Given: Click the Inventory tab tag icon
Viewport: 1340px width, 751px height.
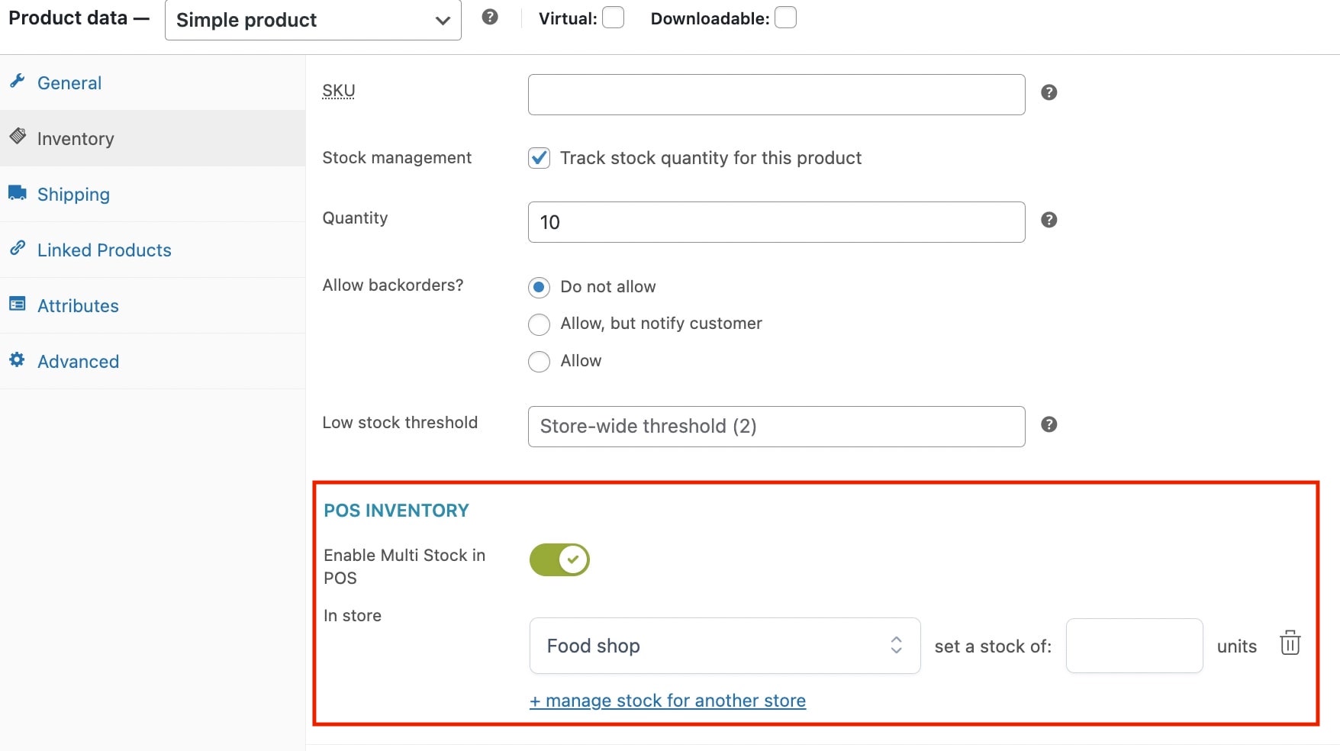Looking at the screenshot, I should 18,137.
